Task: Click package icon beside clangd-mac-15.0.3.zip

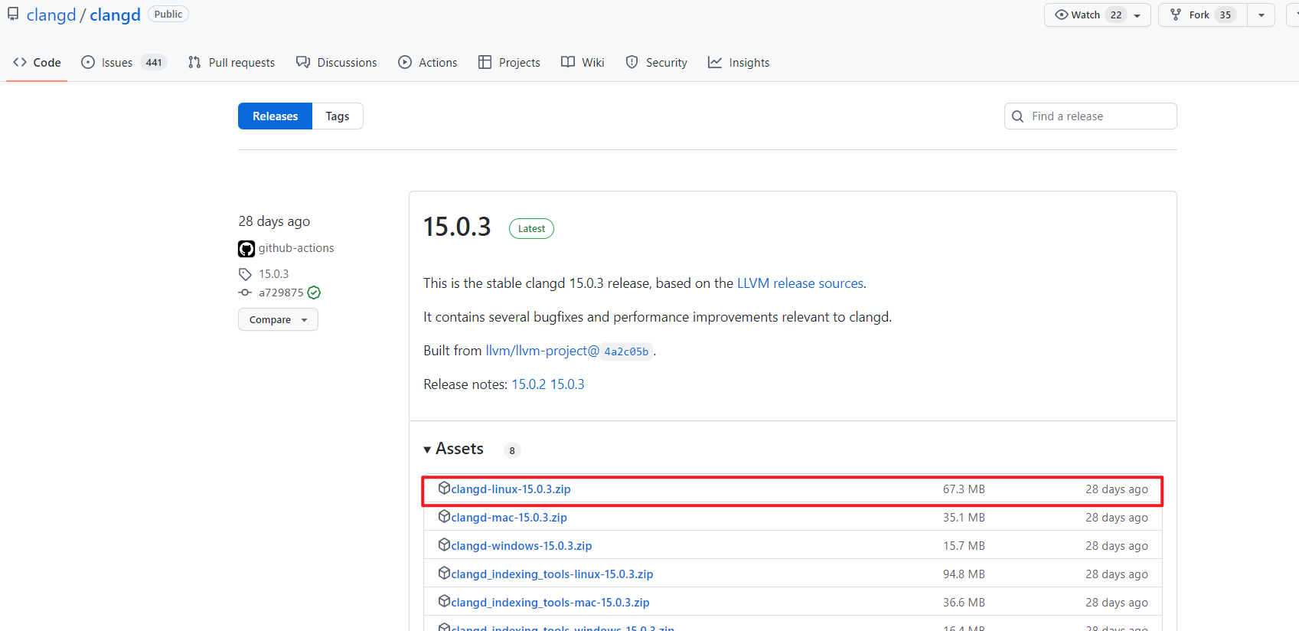Action: [x=444, y=516]
